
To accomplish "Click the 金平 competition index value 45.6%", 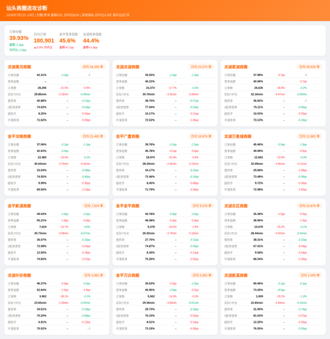I will pyautogui.click(x=67, y=41).
